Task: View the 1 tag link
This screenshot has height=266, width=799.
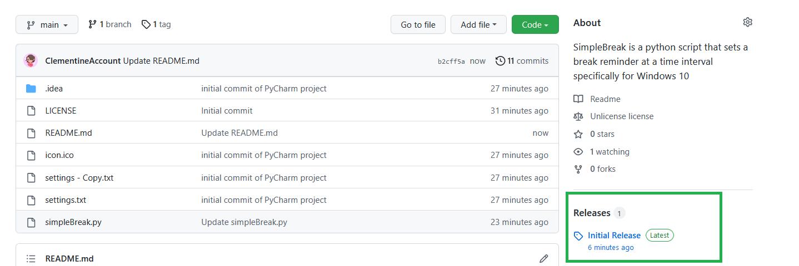Action: (156, 24)
